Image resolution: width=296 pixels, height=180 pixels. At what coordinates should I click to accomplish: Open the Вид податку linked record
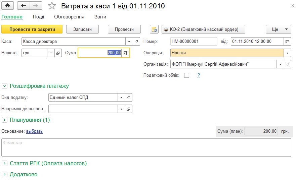click(x=128, y=98)
